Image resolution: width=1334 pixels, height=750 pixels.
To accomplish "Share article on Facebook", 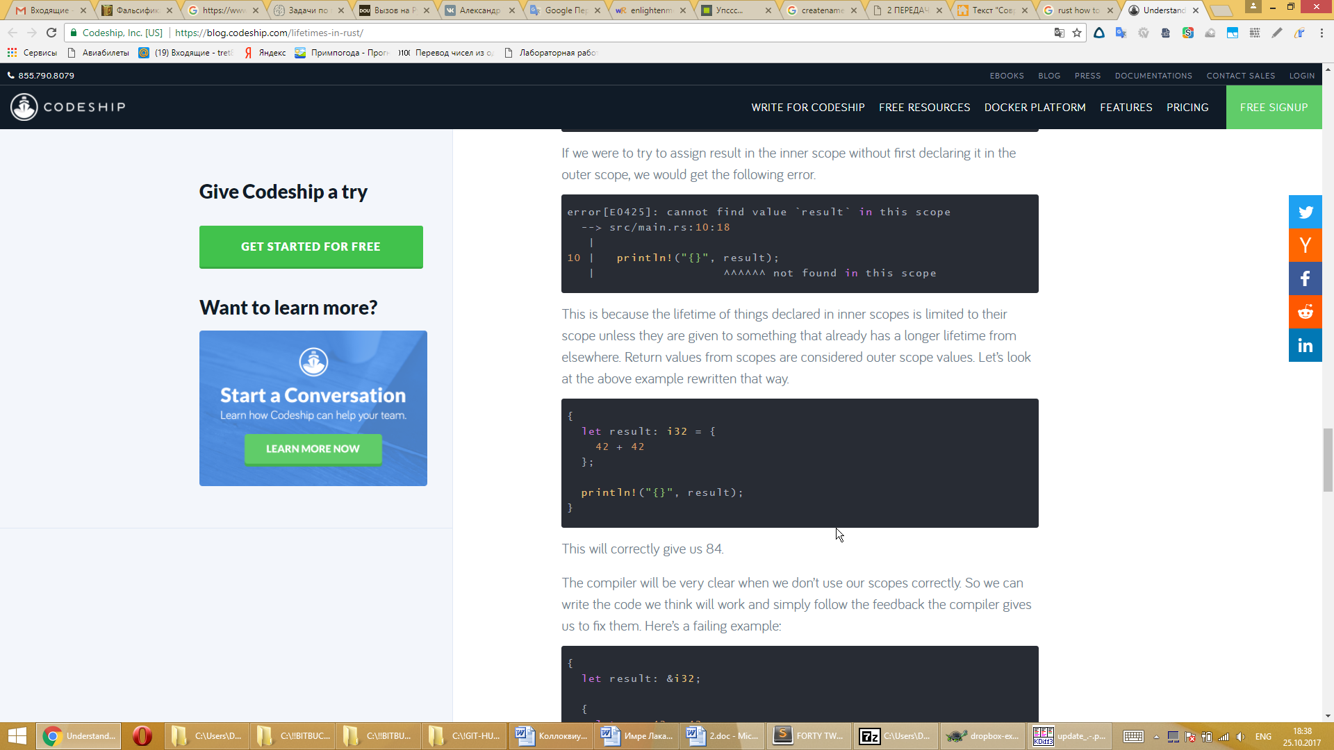I will click(1305, 278).
